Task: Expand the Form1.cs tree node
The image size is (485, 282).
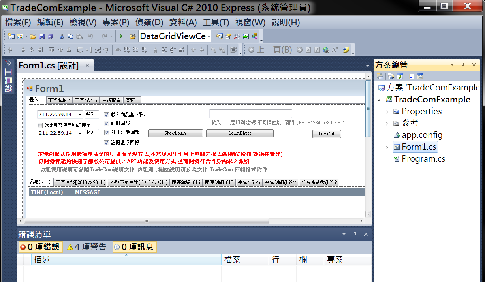Action: (387, 147)
